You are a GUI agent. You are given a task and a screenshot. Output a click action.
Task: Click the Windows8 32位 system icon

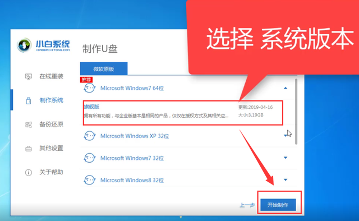[90, 180]
